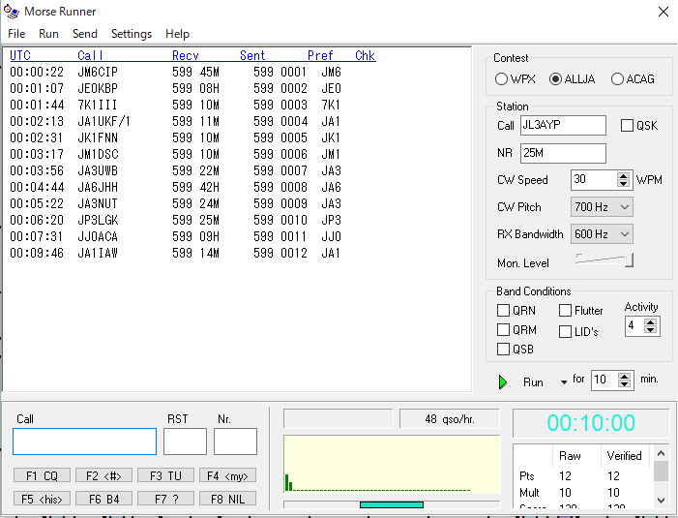Click the F8 NIL button
The height and width of the screenshot is (518, 678).
pyautogui.click(x=227, y=499)
